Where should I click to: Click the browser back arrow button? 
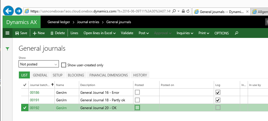tap(8, 11)
